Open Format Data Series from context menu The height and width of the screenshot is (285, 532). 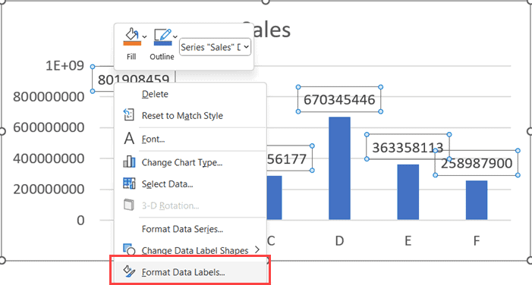[182, 229]
